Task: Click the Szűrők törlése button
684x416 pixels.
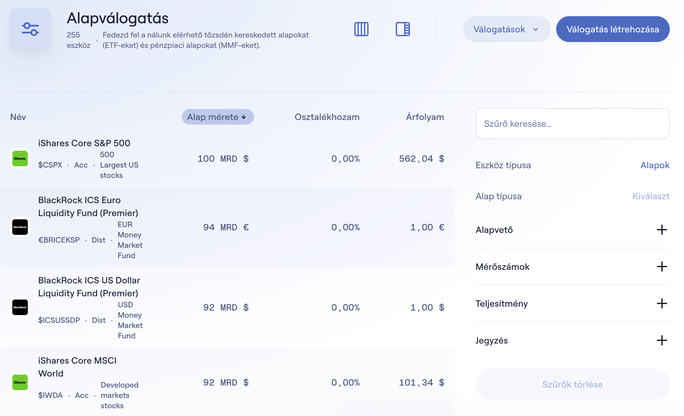Action: pos(572,384)
